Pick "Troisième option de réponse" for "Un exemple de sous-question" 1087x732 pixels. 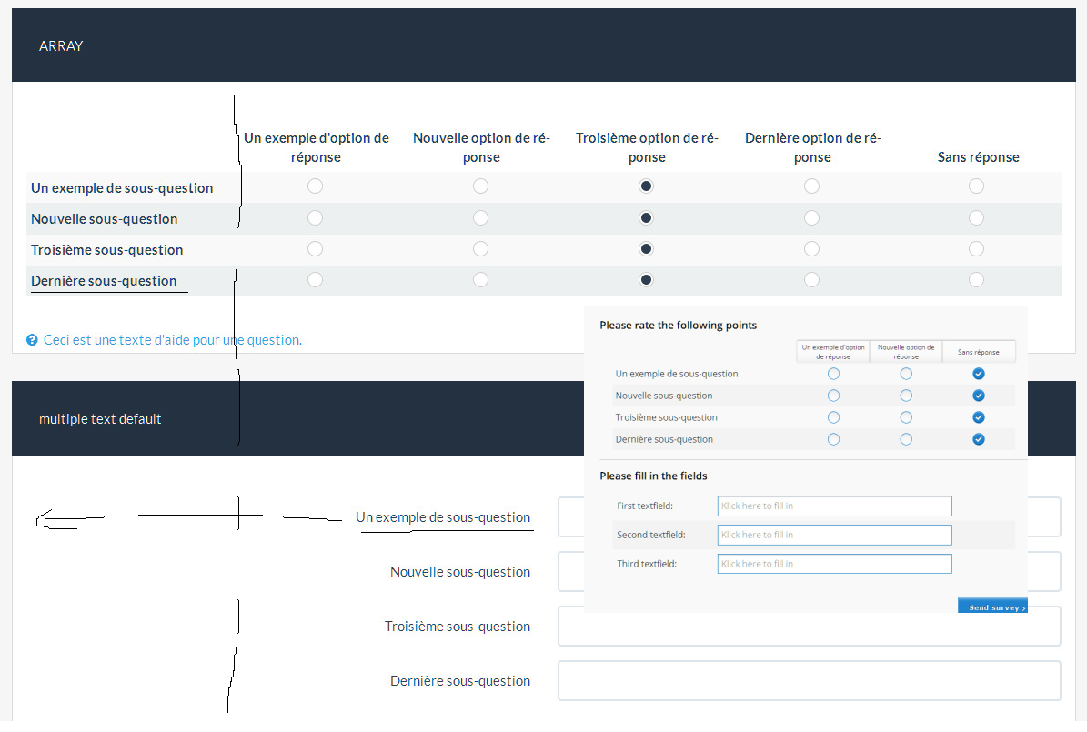[646, 186]
